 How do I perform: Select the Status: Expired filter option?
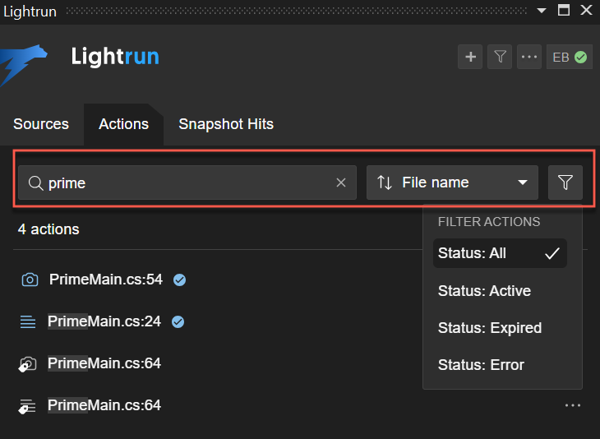click(x=490, y=328)
